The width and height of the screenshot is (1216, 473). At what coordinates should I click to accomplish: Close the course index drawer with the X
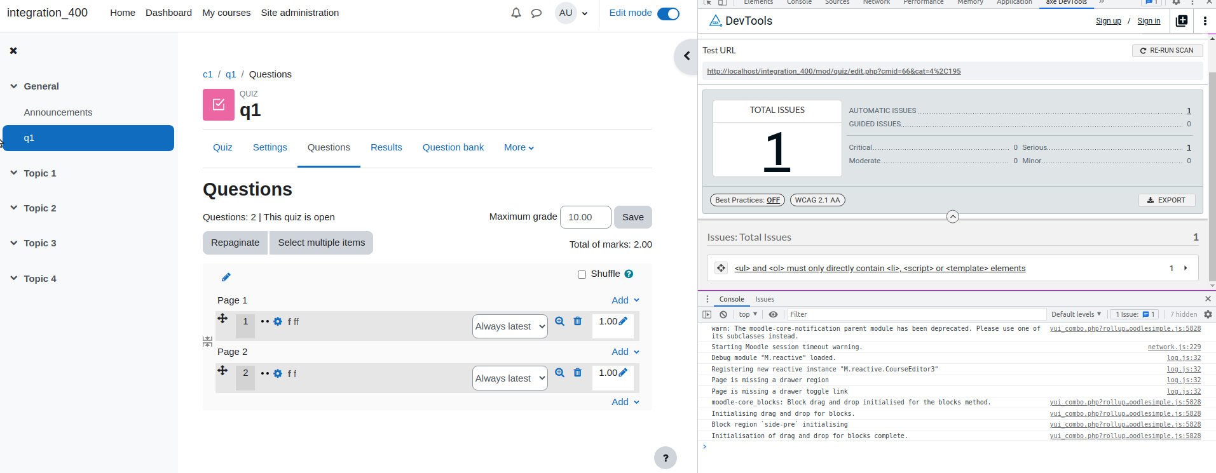pyautogui.click(x=13, y=51)
